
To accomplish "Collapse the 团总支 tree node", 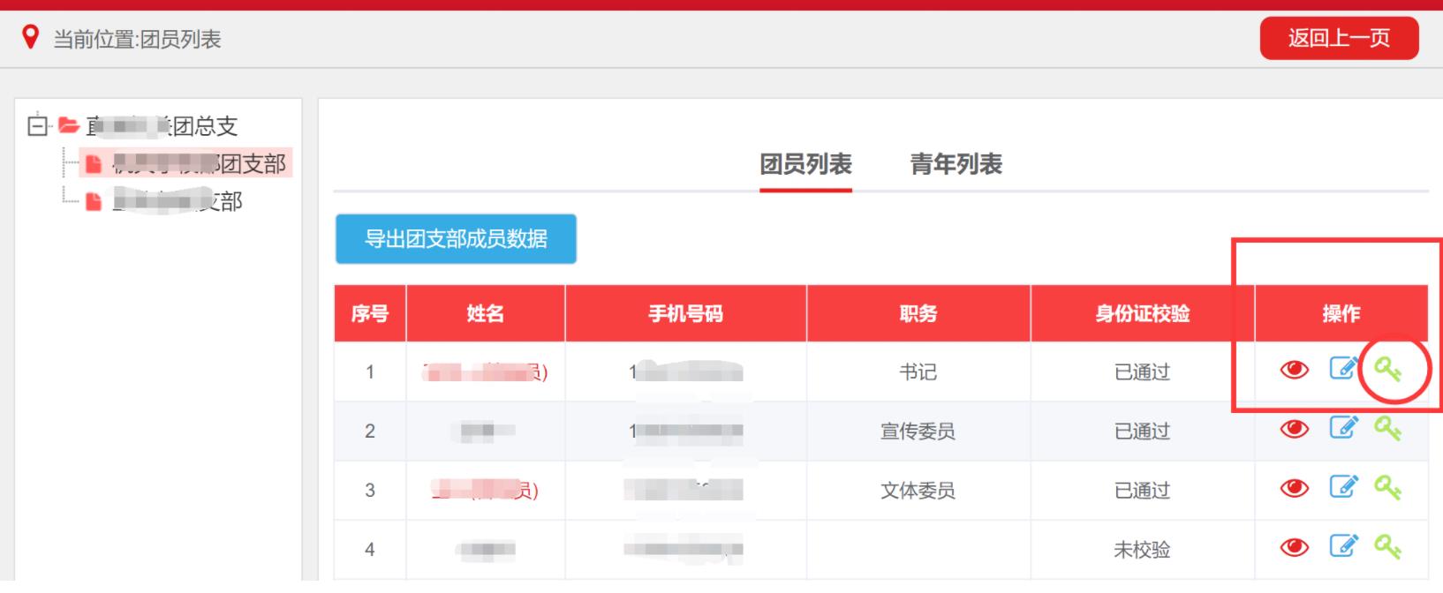I will click(37, 126).
